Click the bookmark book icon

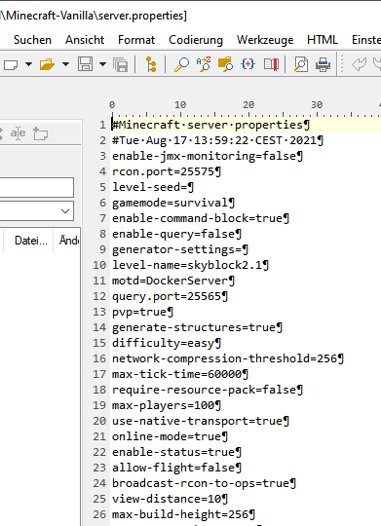tap(271, 64)
